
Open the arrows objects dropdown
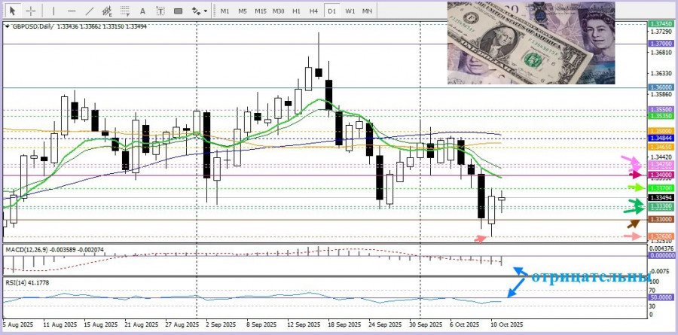click(198, 11)
